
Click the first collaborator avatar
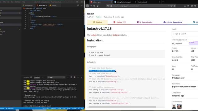click(x=174, y=106)
